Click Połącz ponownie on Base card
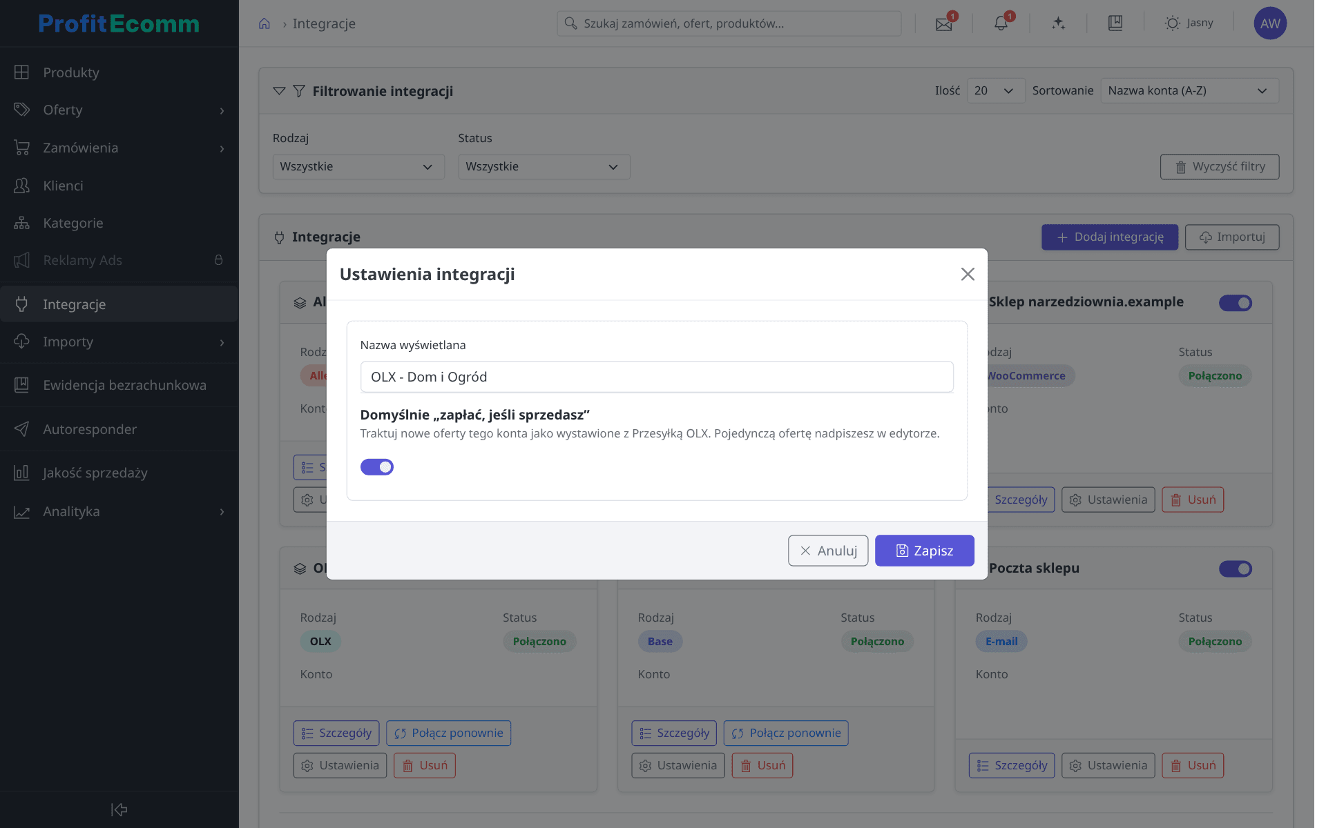1326x828 pixels. (786, 733)
